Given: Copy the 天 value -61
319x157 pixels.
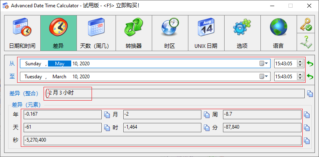Looking at the screenshot, I should 107,127.
